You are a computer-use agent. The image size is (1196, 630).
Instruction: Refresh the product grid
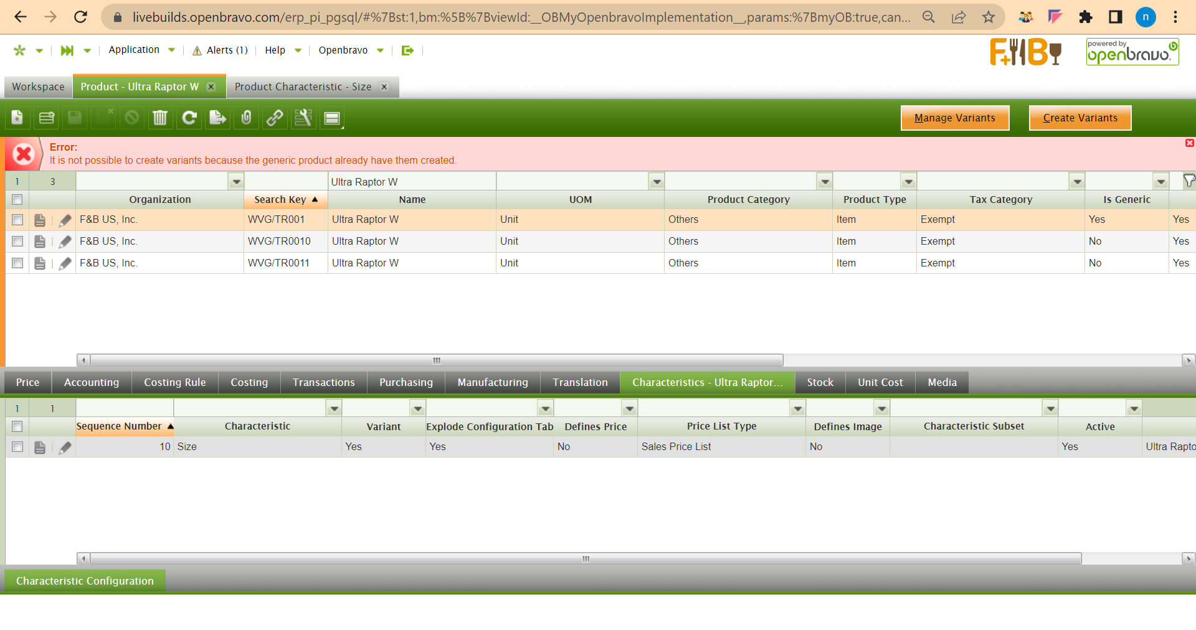tap(189, 118)
